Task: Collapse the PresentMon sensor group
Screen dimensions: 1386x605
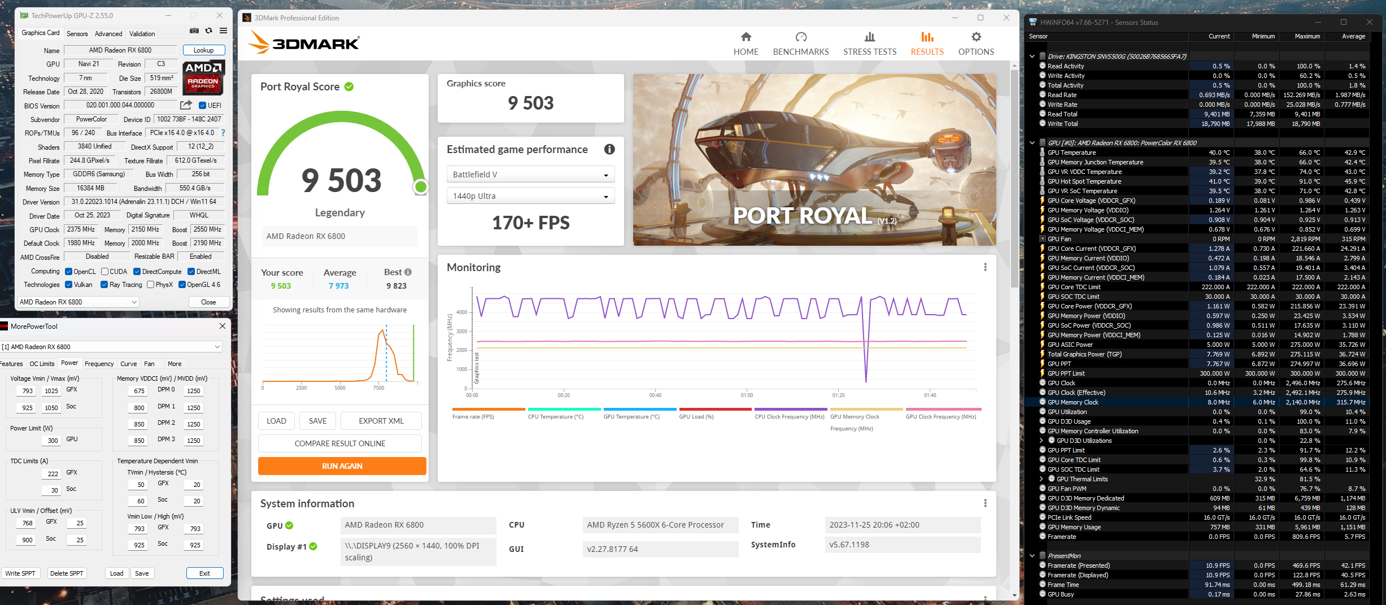Action: (1032, 556)
